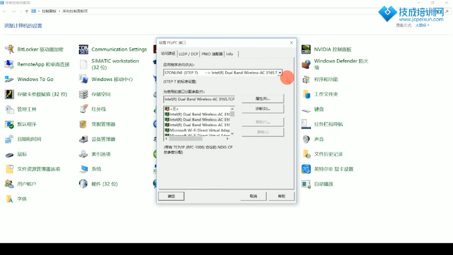Open 邮件 (32 位) icon
453x255 pixels.
click(84, 184)
